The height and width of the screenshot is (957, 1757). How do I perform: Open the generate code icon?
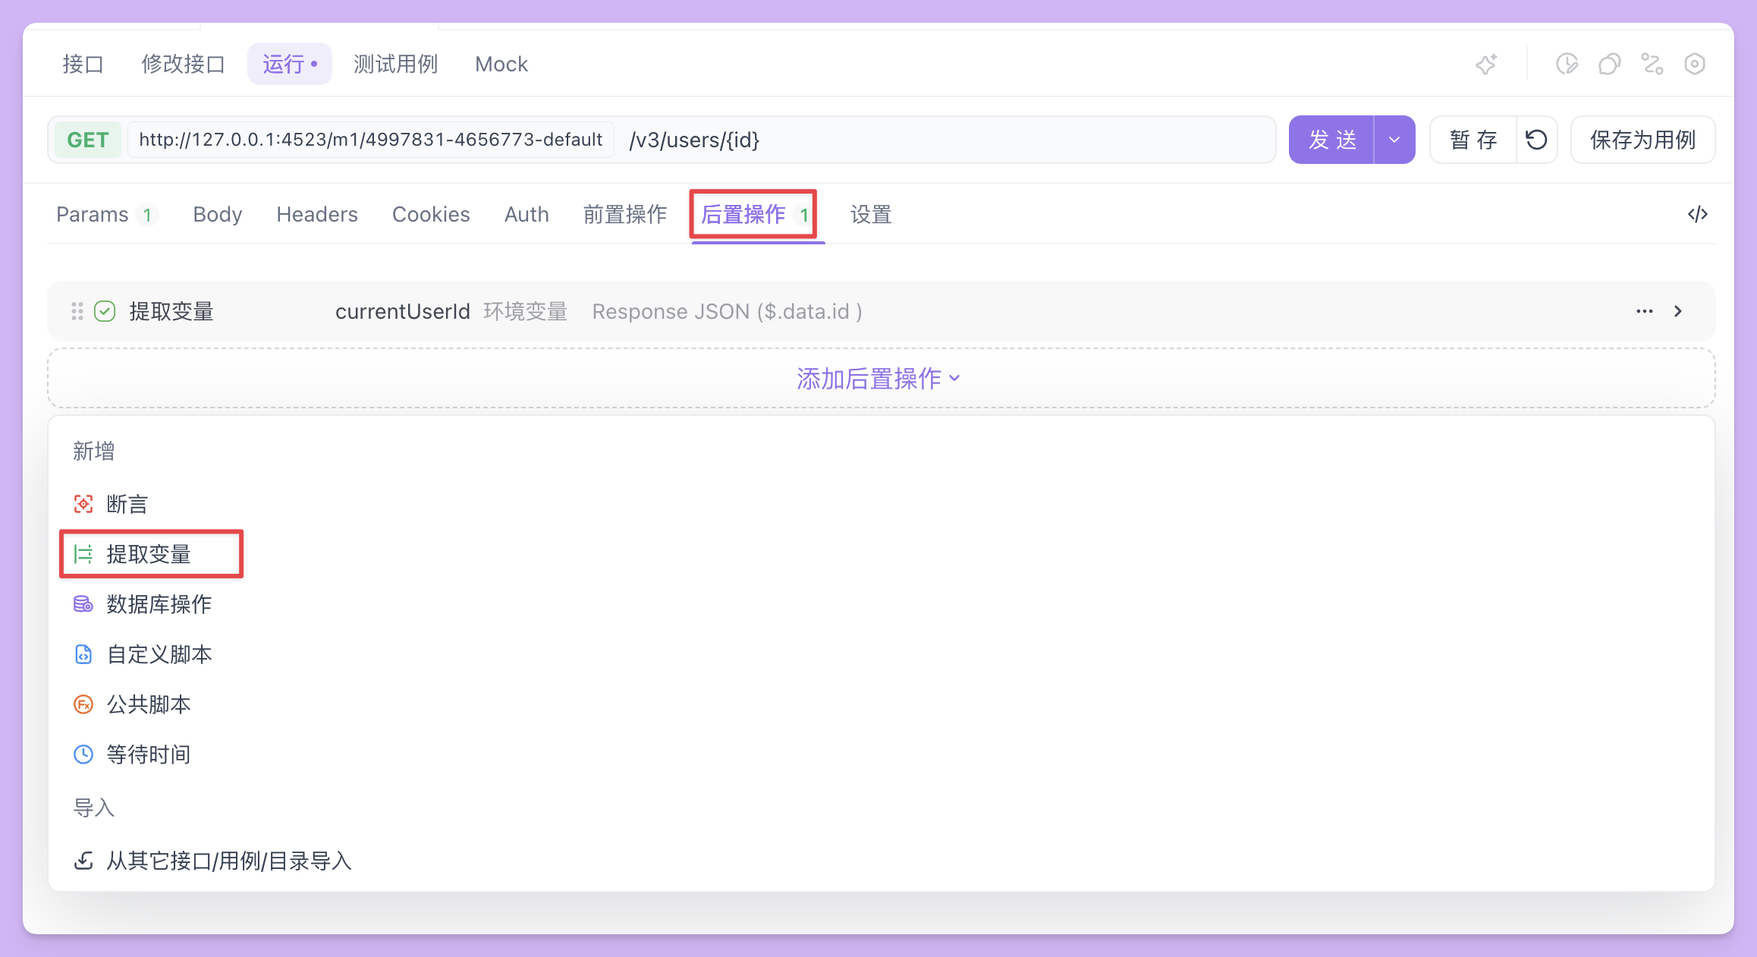point(1698,215)
